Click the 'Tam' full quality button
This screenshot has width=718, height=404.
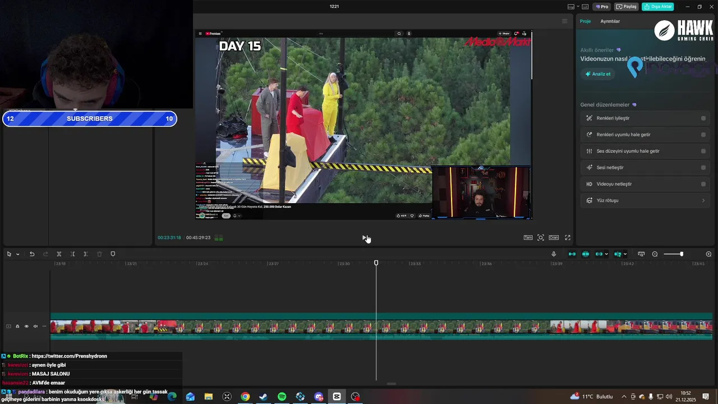[x=528, y=238]
